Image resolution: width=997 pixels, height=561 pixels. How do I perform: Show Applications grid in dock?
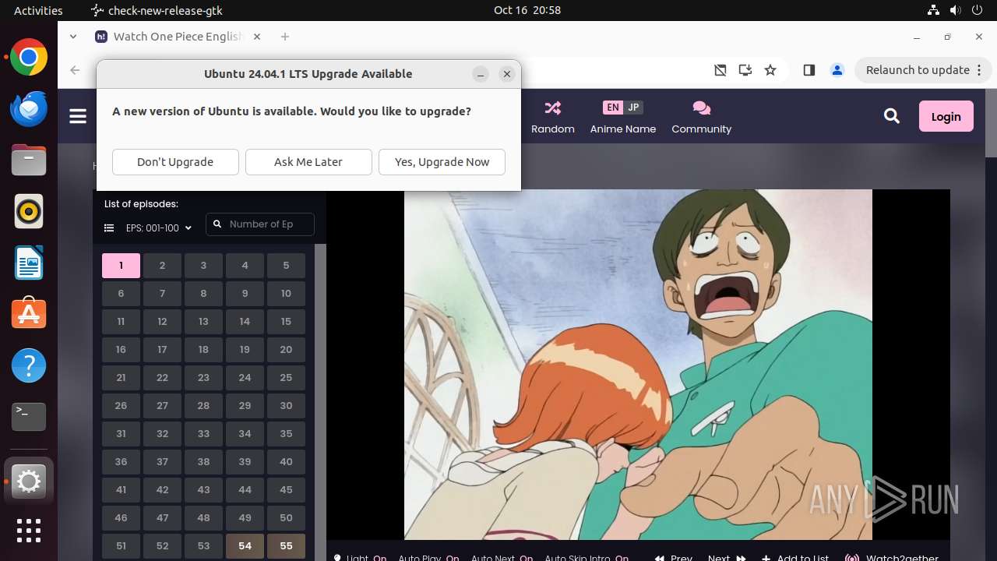click(29, 531)
